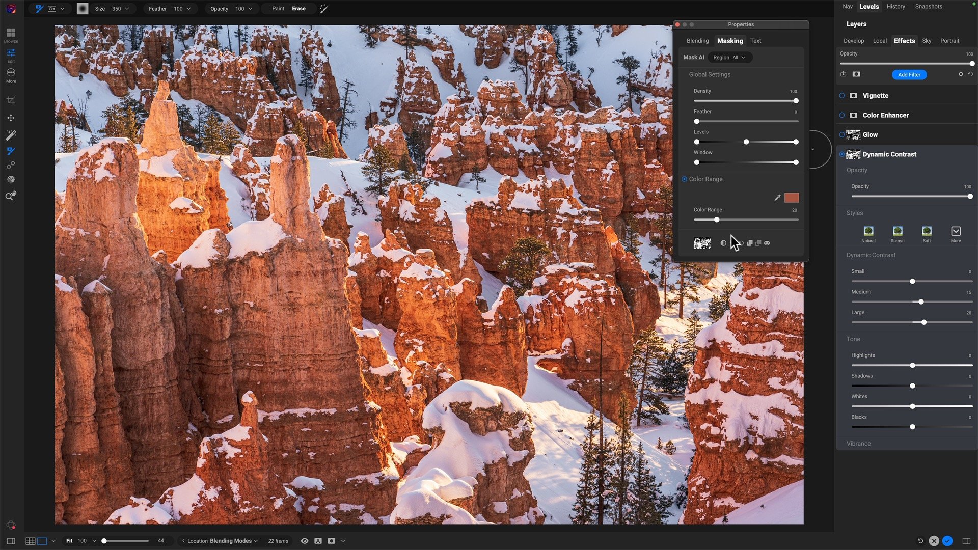Open the Mask AI Region dropdown

point(730,57)
